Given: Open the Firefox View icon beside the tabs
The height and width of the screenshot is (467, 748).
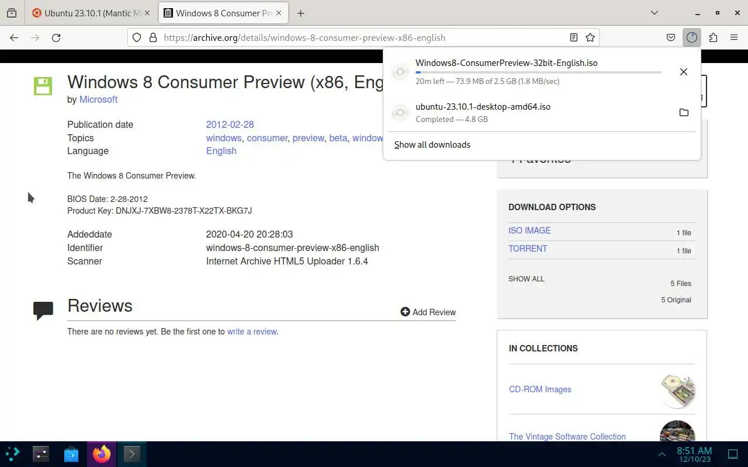Looking at the screenshot, I should [12, 13].
